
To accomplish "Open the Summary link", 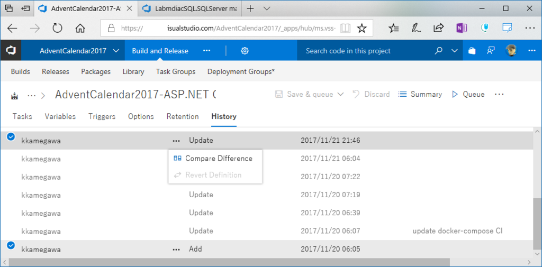I will pos(420,94).
